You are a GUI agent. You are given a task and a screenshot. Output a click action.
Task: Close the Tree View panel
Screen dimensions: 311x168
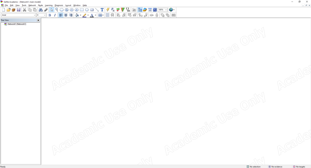coord(38,20)
